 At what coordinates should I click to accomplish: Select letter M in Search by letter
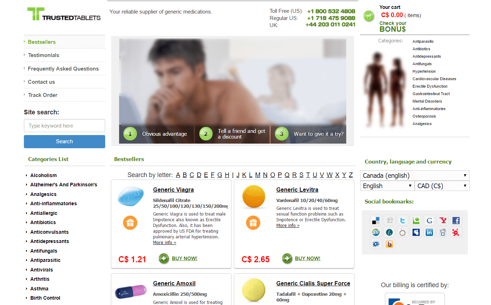click(257, 175)
